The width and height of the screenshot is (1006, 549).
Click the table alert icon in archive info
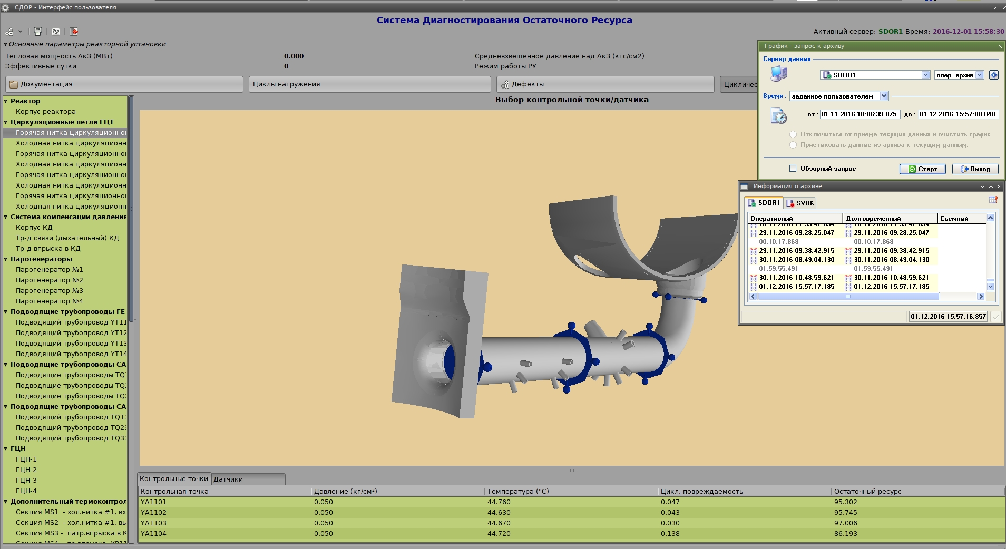click(x=993, y=200)
